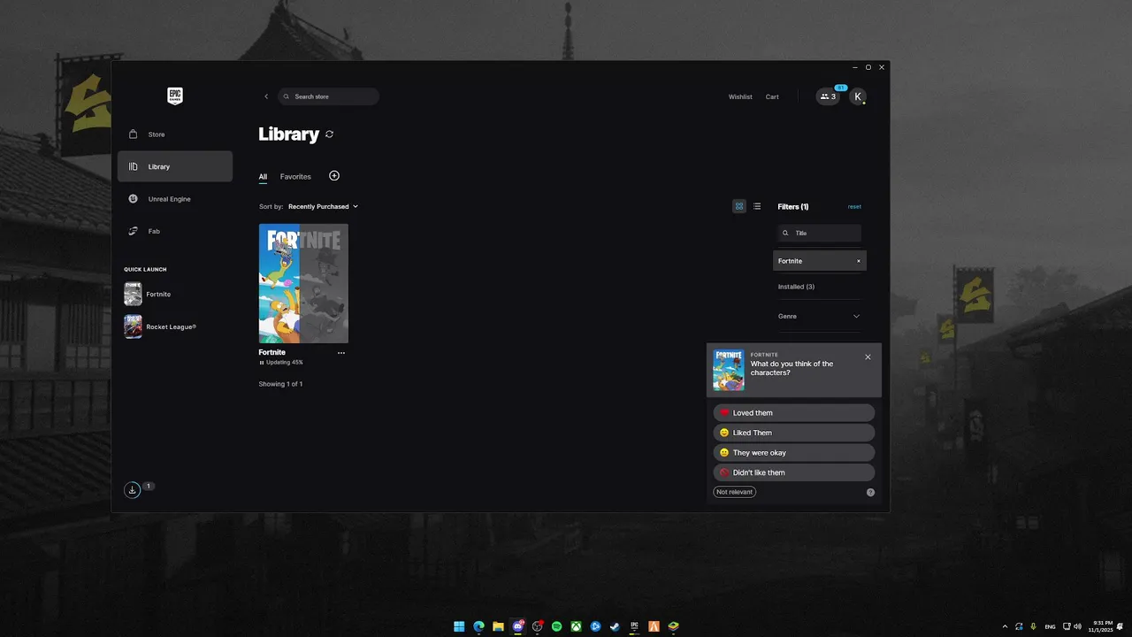This screenshot has height=637, width=1132.
Task: Open the Sort by Recently Purchased dropdown
Action: [x=323, y=206]
